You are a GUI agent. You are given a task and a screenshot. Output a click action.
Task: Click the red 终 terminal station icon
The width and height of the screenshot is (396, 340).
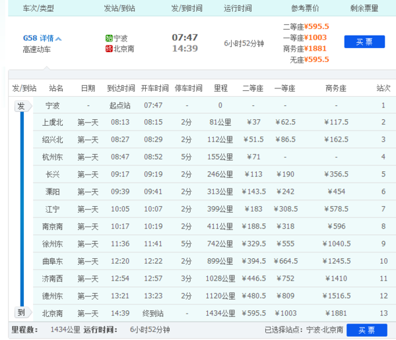109,48
